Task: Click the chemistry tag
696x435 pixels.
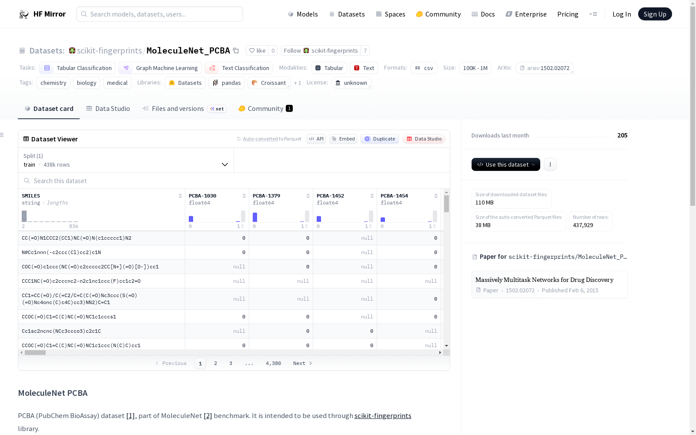Action: (54, 83)
